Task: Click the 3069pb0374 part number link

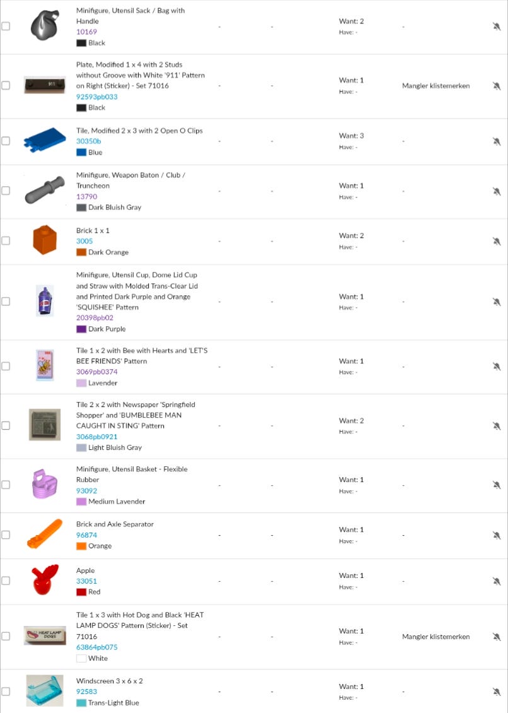Action: tap(96, 372)
